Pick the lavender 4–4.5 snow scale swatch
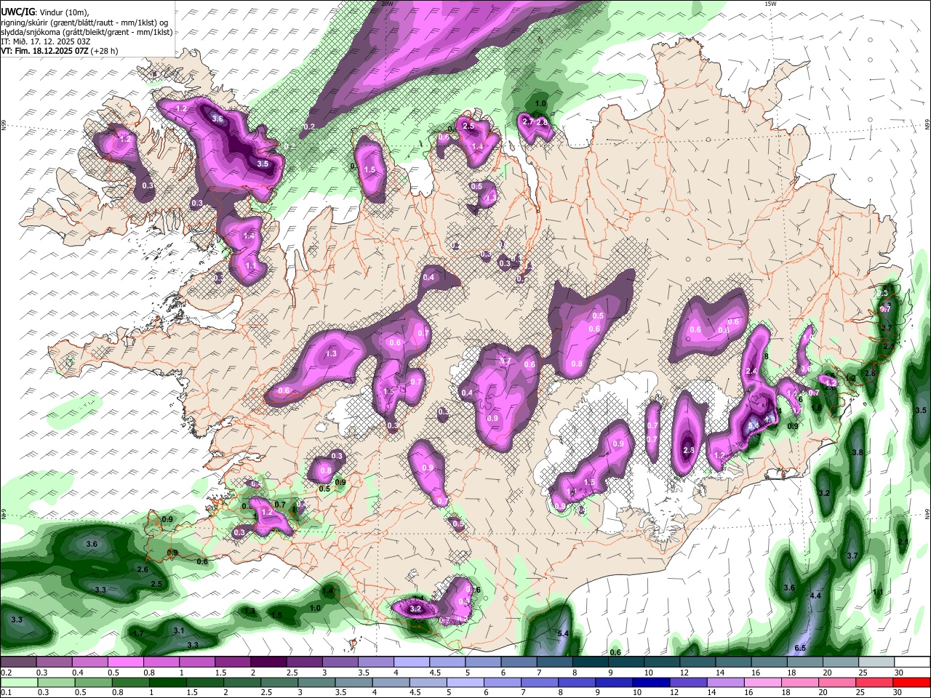 click(412, 662)
